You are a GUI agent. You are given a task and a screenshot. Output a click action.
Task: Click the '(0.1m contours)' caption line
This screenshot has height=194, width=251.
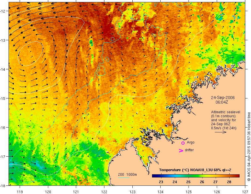[x=223, y=116]
